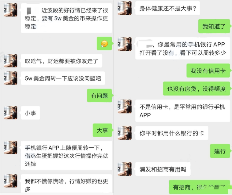Tap the avatar beside "浦发和招商有用吗"
This screenshot has height=195, width=232.
click(x=125, y=169)
